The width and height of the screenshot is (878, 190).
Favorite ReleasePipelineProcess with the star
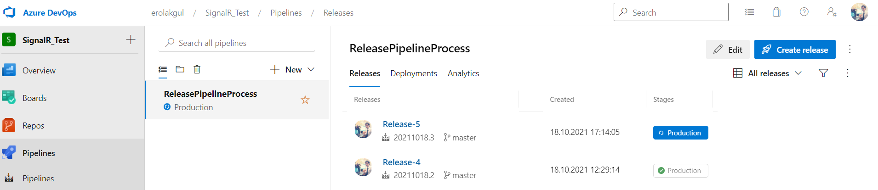[x=305, y=100]
